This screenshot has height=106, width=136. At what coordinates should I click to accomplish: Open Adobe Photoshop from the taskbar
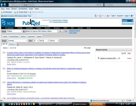pos(97,104)
